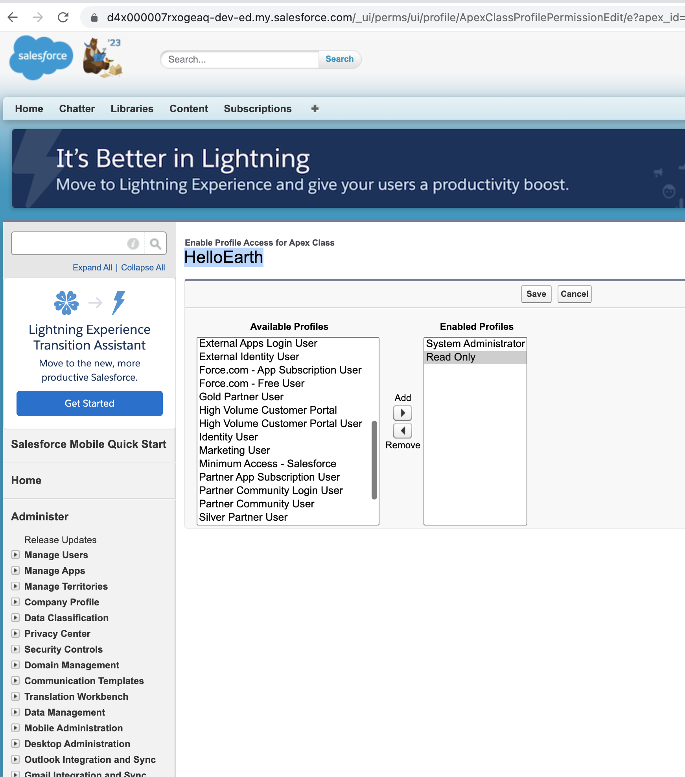Viewport: 685px width, 777px height.
Task: Select Marketing User profile
Action: pyautogui.click(x=284, y=450)
